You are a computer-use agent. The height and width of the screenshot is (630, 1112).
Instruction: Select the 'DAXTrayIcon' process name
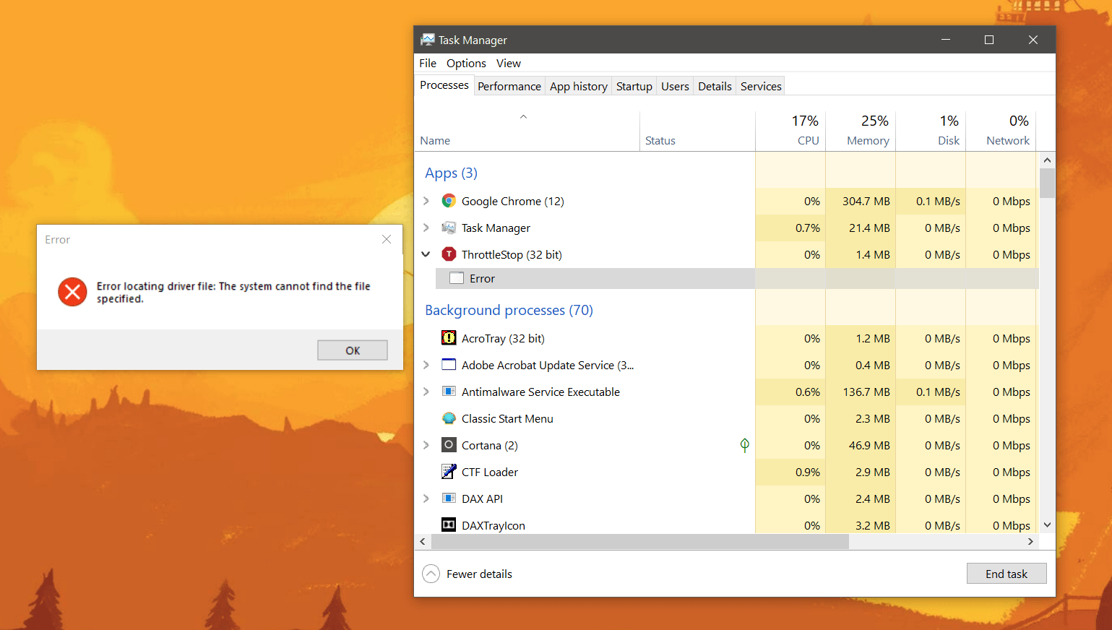click(x=493, y=525)
